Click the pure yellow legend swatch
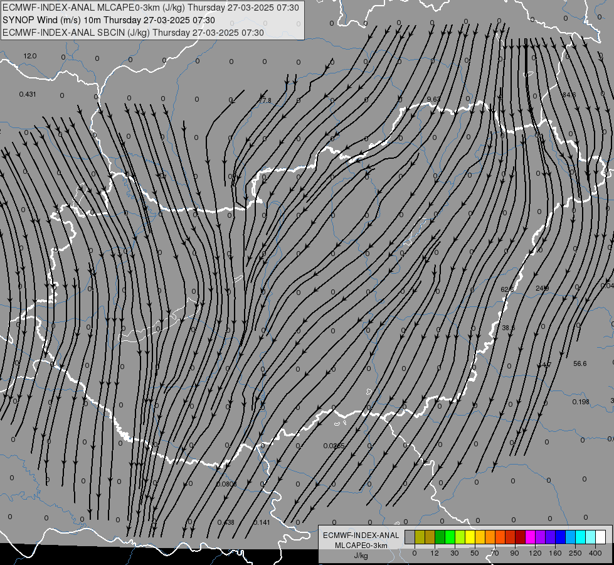This screenshot has height=565, width=614. 470,537
